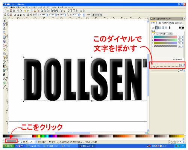This screenshot has width=188, height=150.
Task: Click the Save document icon
Action: (11, 11)
